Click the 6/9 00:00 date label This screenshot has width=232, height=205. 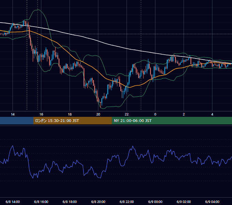tap(155, 202)
